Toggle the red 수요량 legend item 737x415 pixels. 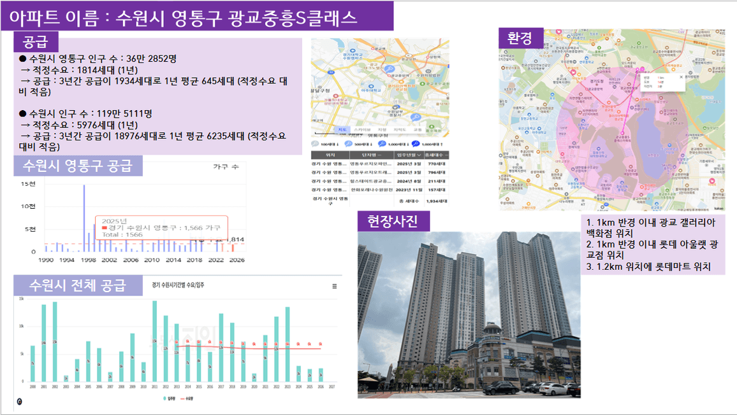[187, 398]
